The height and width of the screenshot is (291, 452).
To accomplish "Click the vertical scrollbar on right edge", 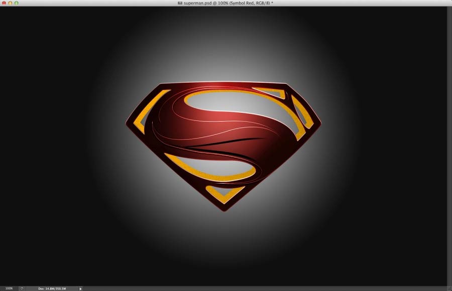I will tap(449, 146).
